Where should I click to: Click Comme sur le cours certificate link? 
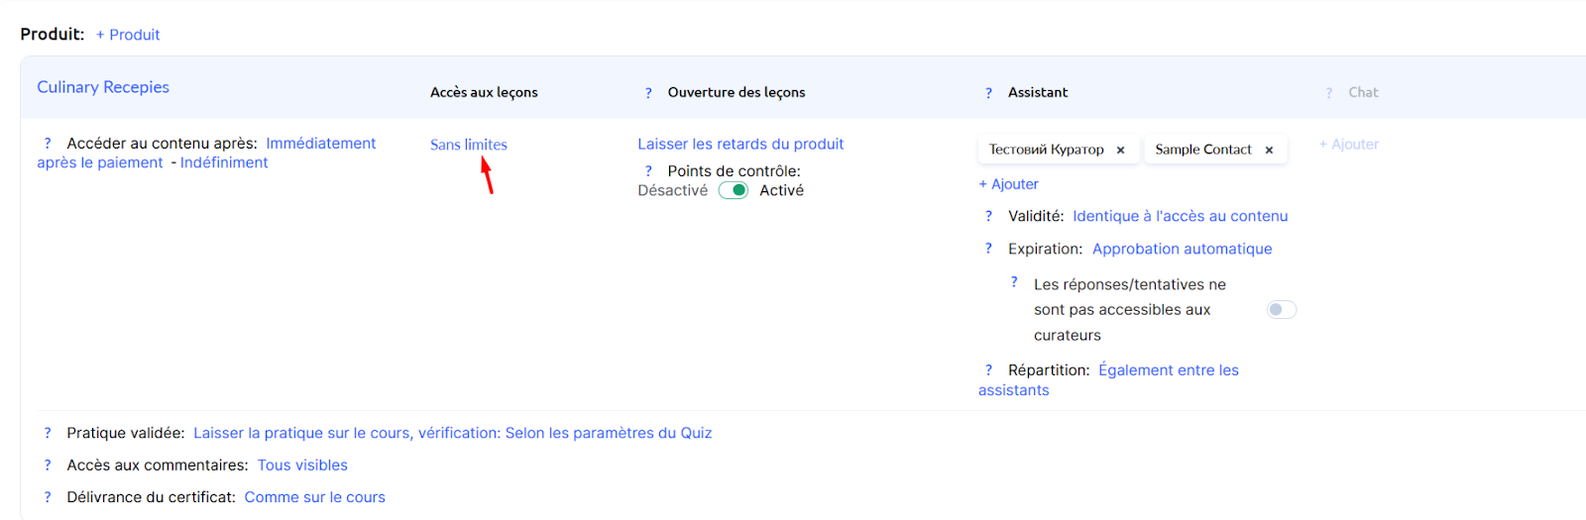click(314, 497)
